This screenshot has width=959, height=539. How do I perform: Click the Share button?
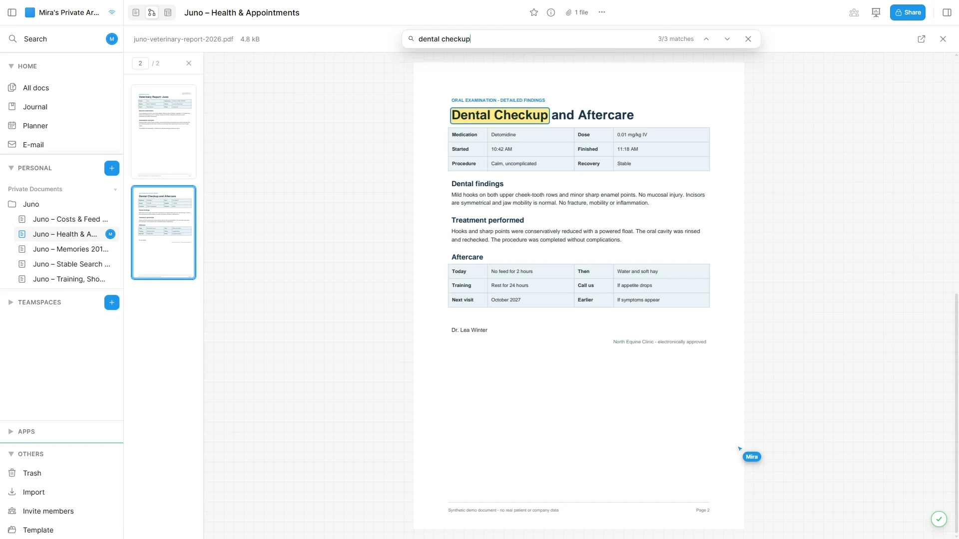pyautogui.click(x=908, y=12)
